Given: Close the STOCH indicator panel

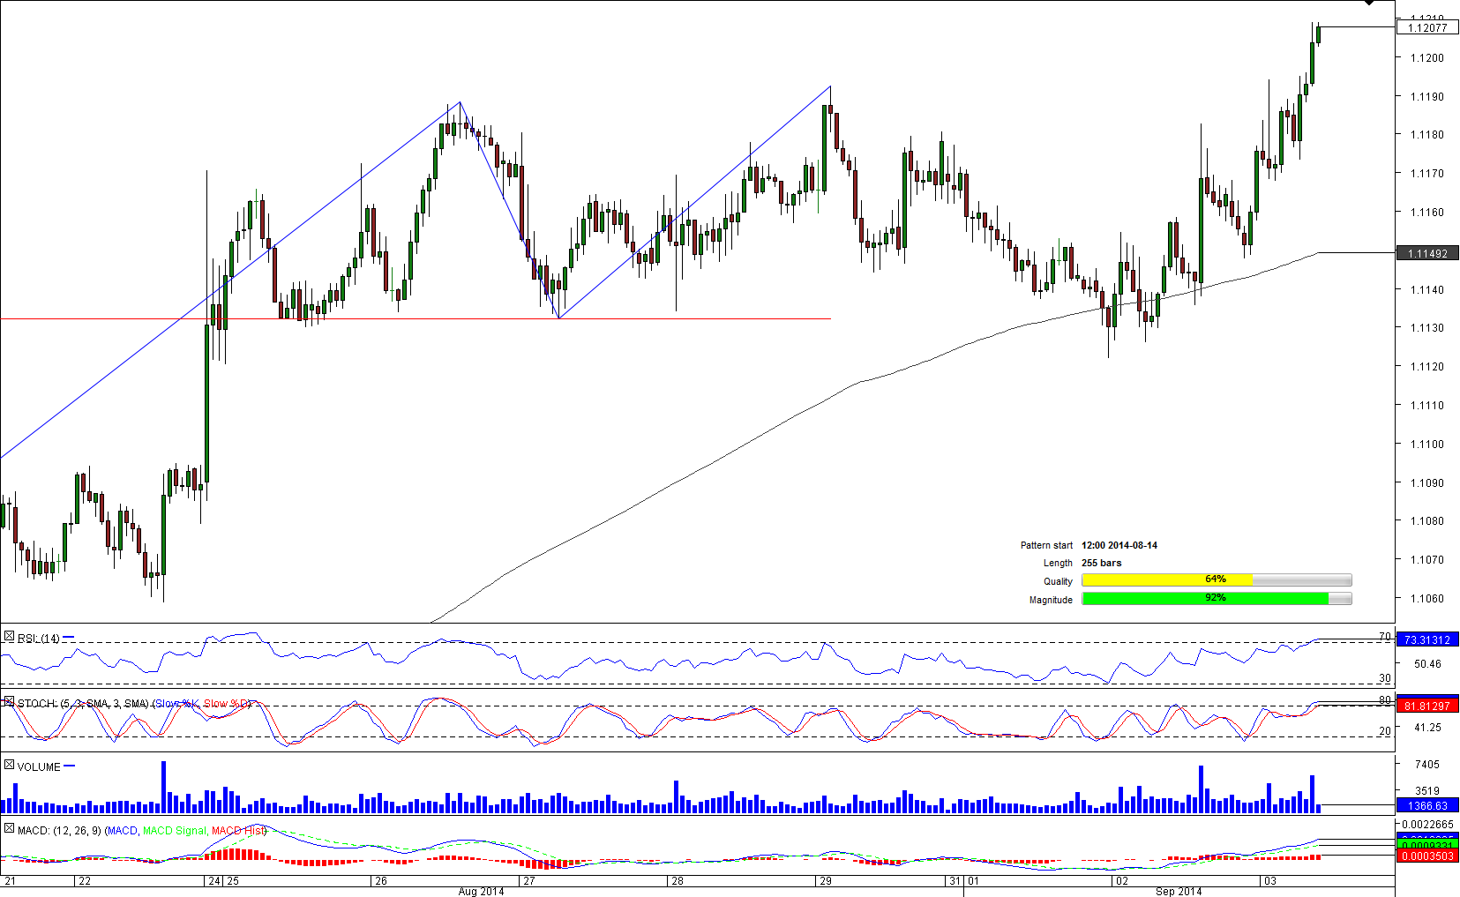Looking at the screenshot, I should point(9,702).
